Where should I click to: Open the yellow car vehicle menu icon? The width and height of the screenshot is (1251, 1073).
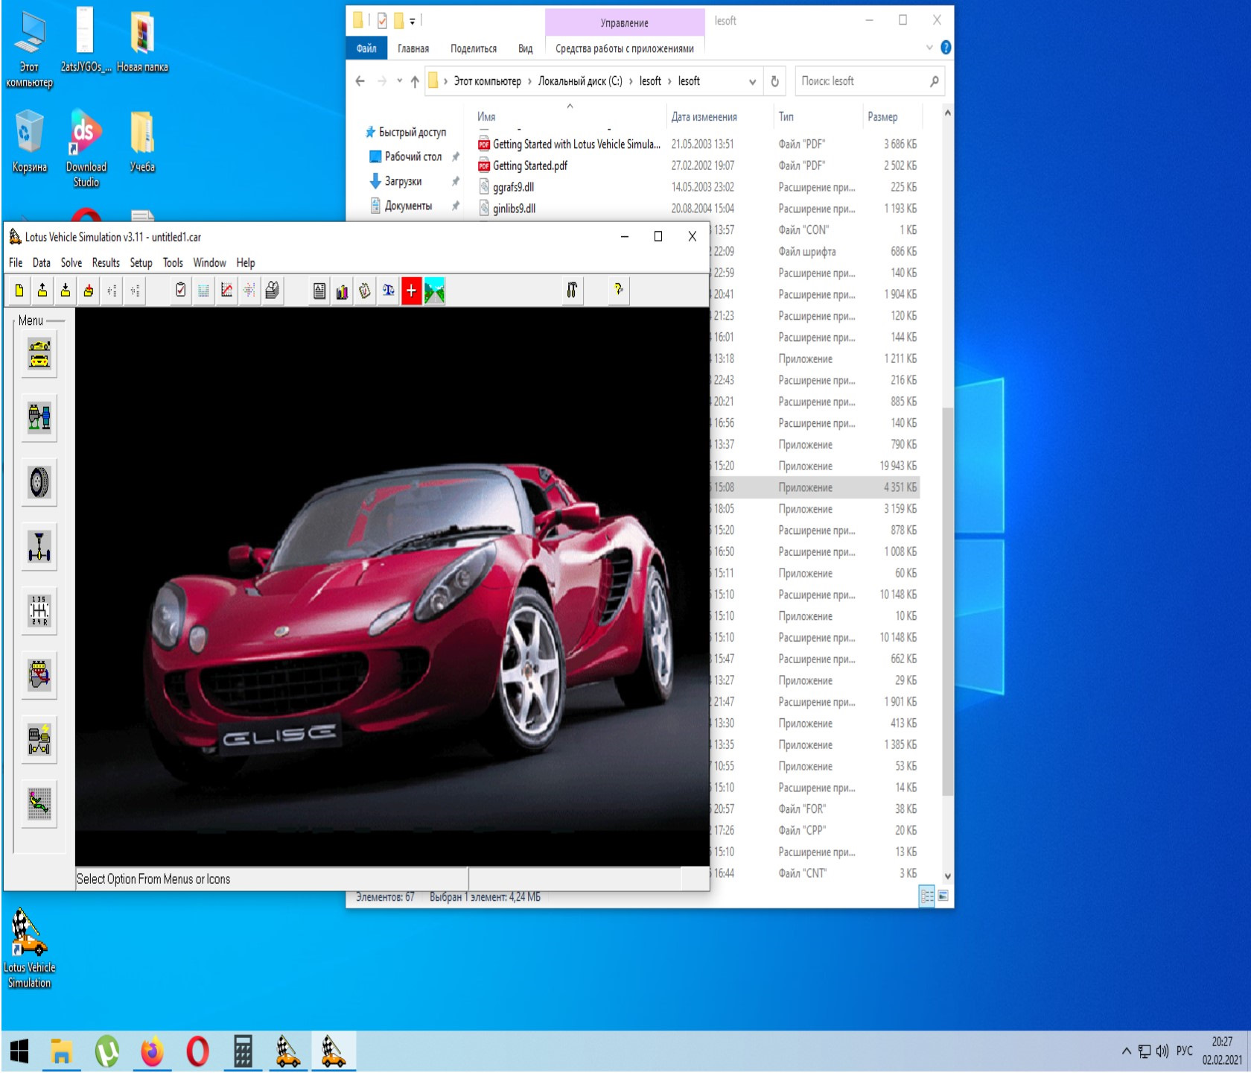39,354
